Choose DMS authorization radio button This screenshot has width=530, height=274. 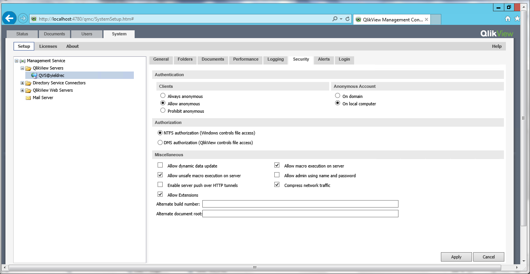point(160,142)
